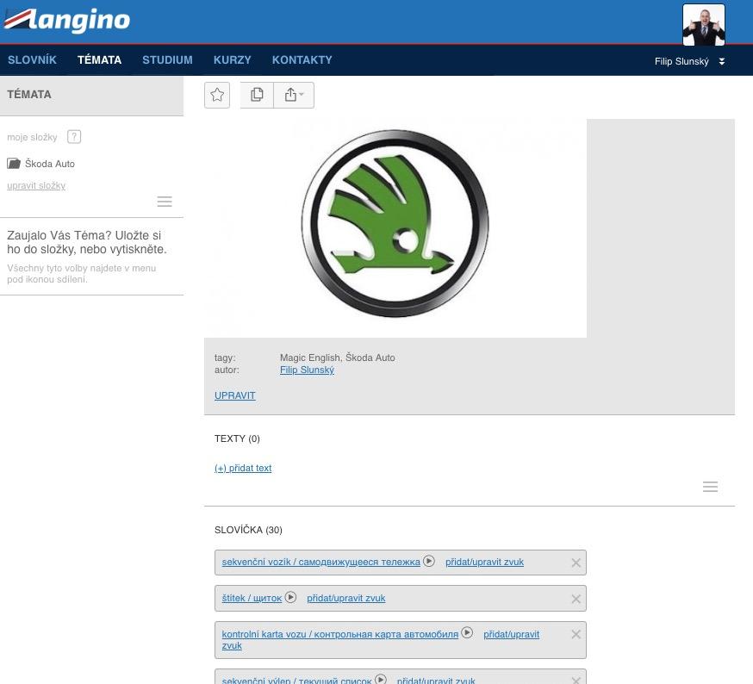Navigate to KURZY
The width and height of the screenshot is (753, 684).
pyautogui.click(x=233, y=60)
